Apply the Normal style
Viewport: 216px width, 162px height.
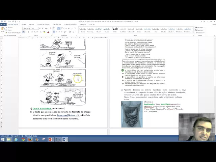tap(82, 30)
